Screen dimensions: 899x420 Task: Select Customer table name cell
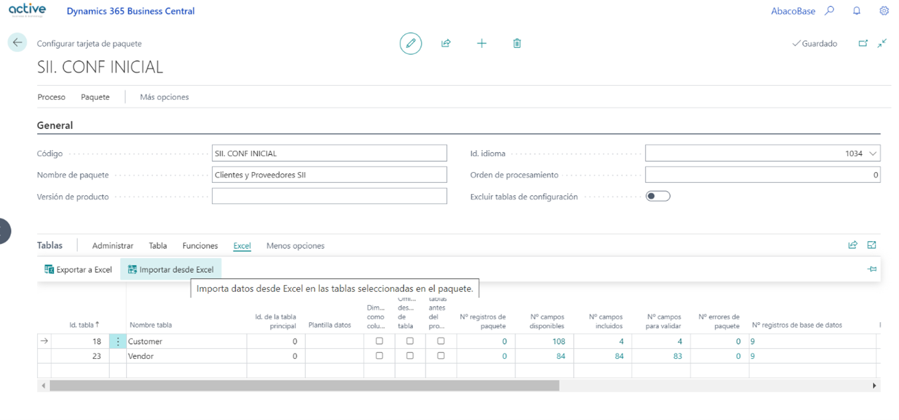click(x=187, y=342)
